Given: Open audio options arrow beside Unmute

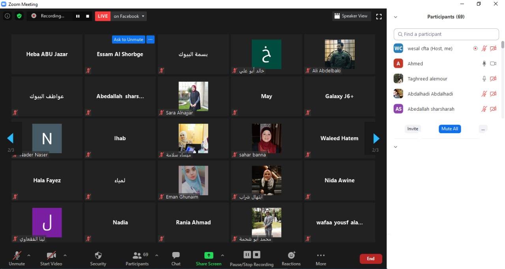Looking at the screenshot, I should (x=29, y=255).
